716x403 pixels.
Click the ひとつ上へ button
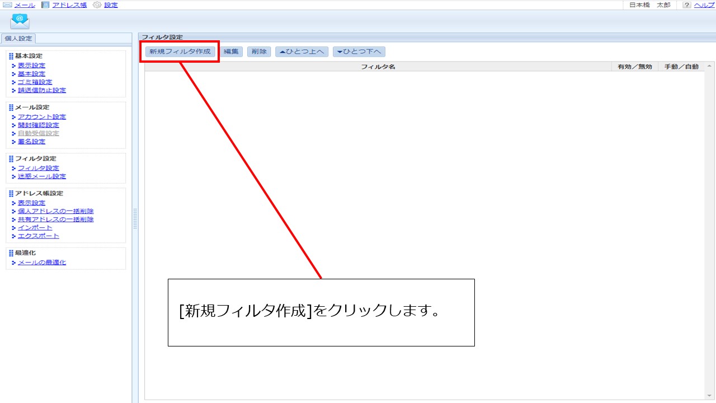pos(302,51)
